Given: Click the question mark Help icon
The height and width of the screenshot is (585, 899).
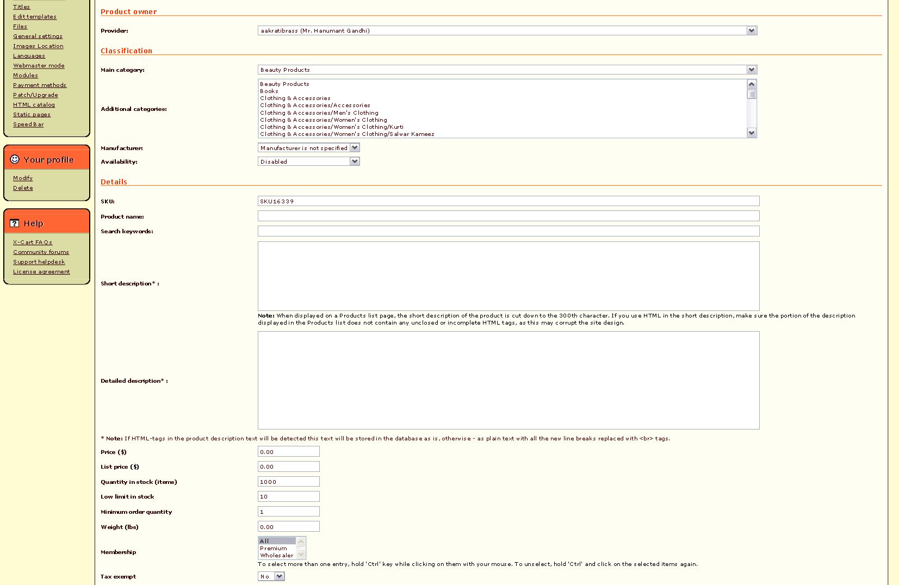Looking at the screenshot, I should (x=15, y=223).
